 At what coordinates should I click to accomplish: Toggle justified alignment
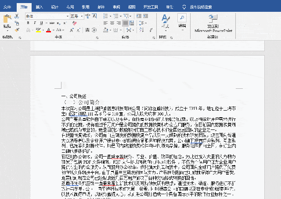point(125,23)
